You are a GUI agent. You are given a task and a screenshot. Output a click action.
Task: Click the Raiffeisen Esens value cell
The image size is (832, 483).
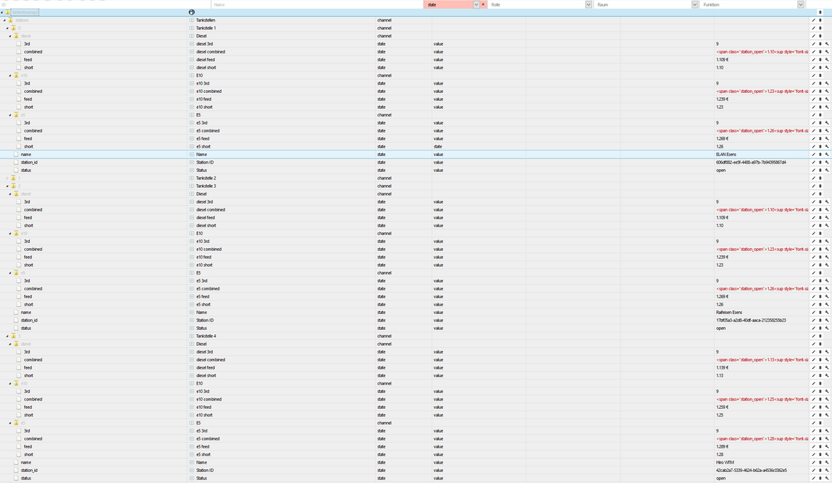(x=761, y=313)
